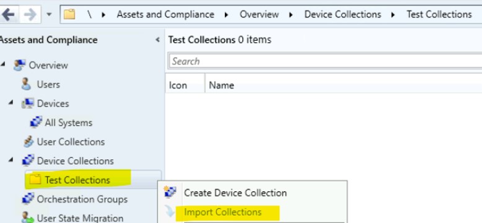The image size is (482, 223).
Task: Open the navigation history dropdown arrow
Action: (49, 14)
